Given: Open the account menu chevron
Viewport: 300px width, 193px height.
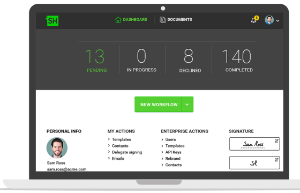Looking at the screenshot, I should (277, 21).
